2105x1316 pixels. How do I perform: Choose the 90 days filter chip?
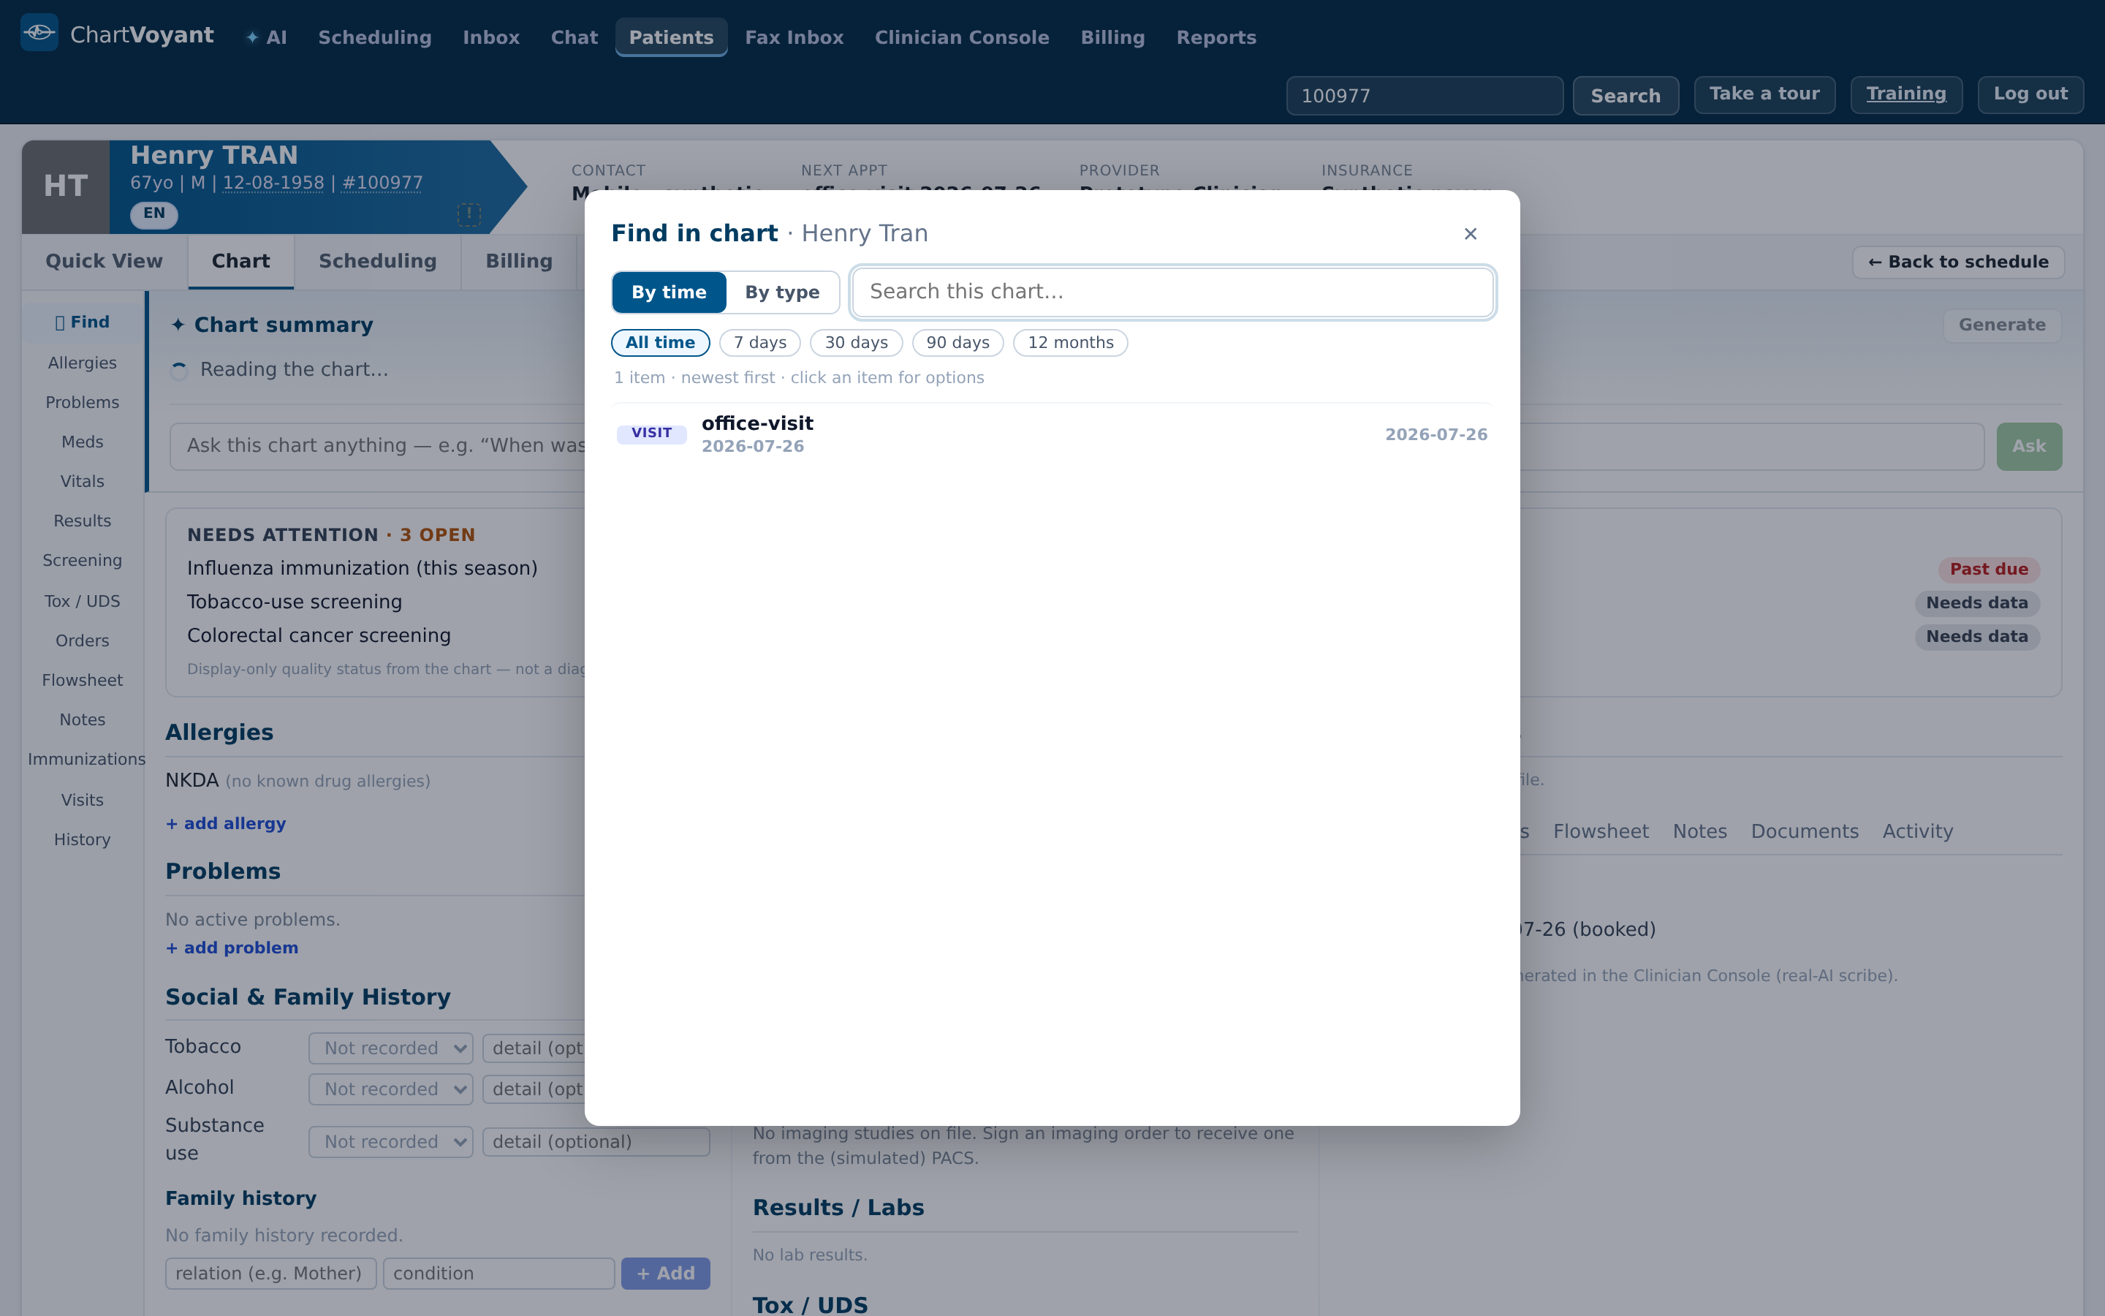pos(957,343)
